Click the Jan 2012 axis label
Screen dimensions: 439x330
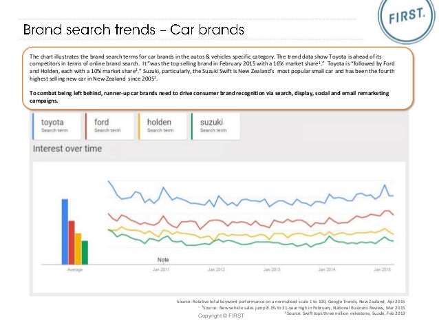(x=216, y=269)
